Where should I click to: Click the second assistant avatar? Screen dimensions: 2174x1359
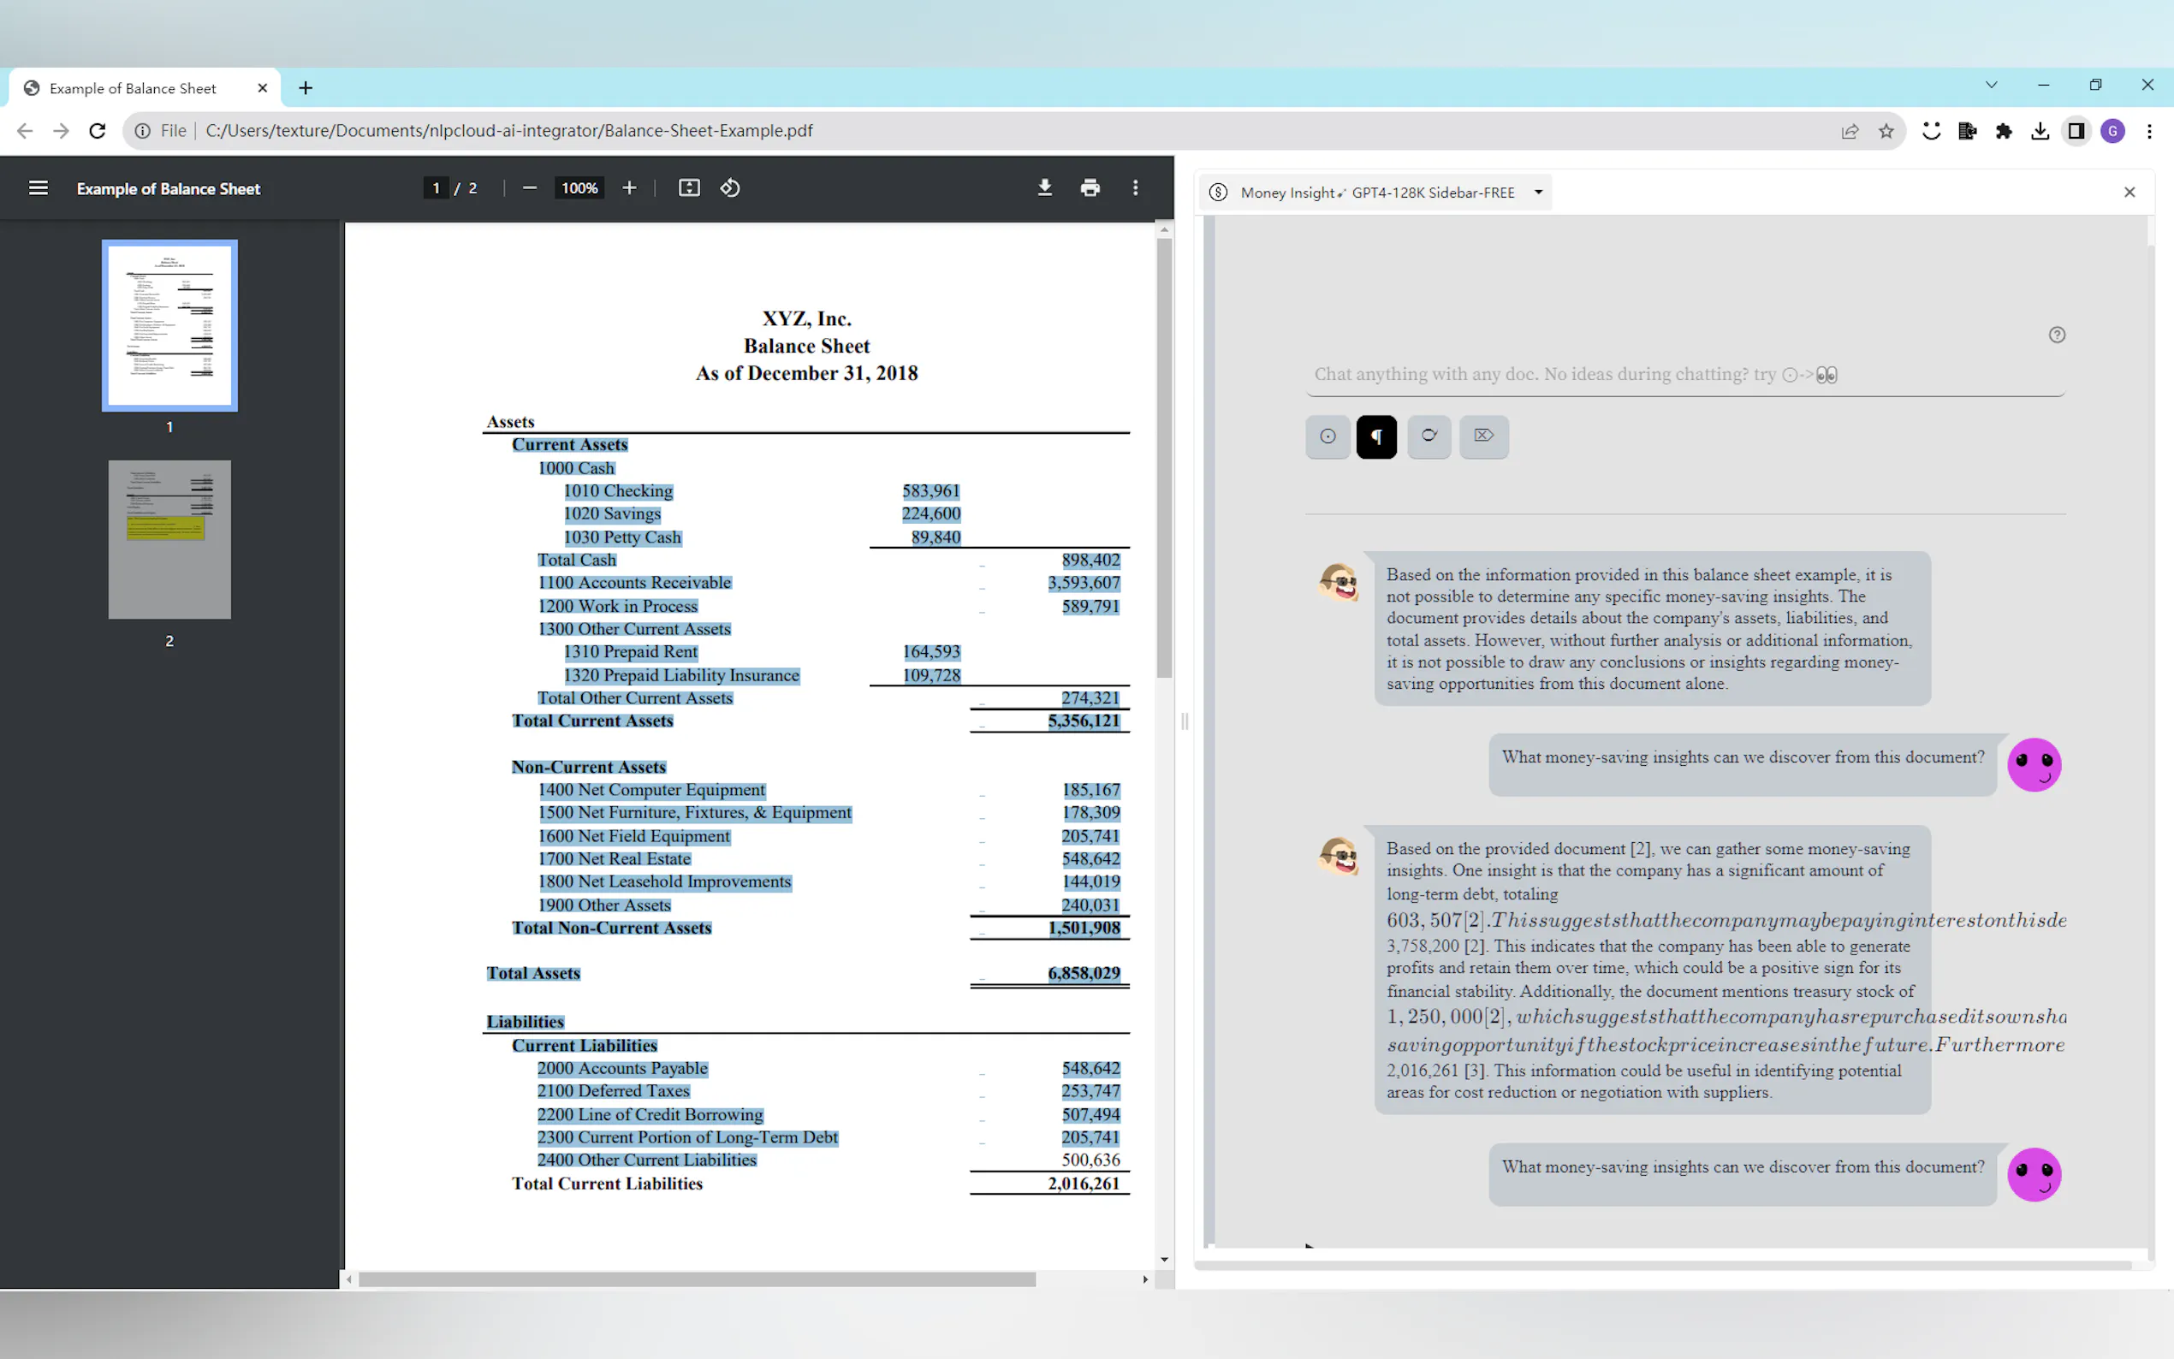pos(1338,856)
